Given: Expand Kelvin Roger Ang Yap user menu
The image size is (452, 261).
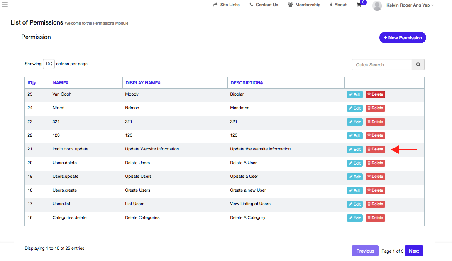Looking at the screenshot, I should pos(410,5).
